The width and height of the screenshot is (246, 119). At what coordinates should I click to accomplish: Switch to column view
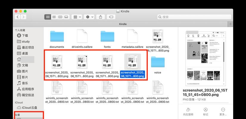[x=60, y=17]
